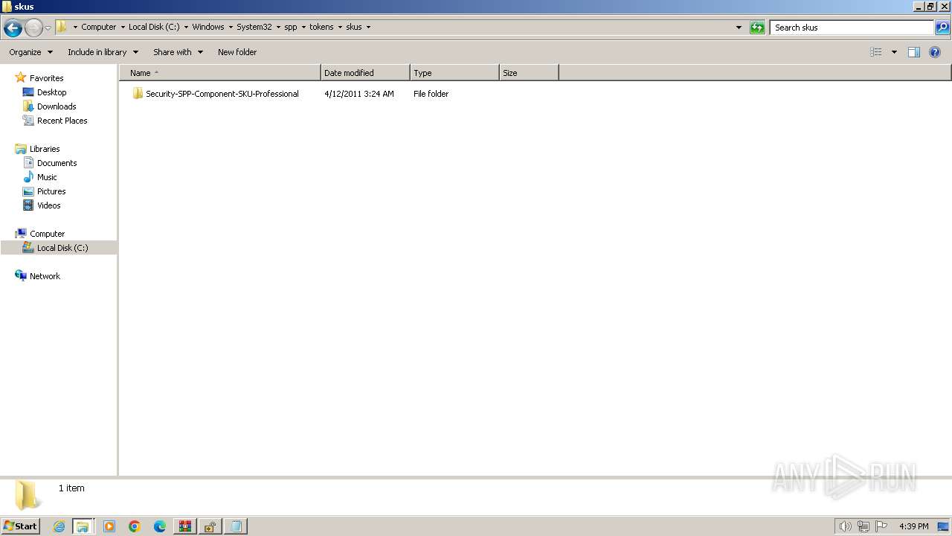952x536 pixels.
Task: Expand dropdown arrow after System32 breadcrumb
Action: (278, 27)
